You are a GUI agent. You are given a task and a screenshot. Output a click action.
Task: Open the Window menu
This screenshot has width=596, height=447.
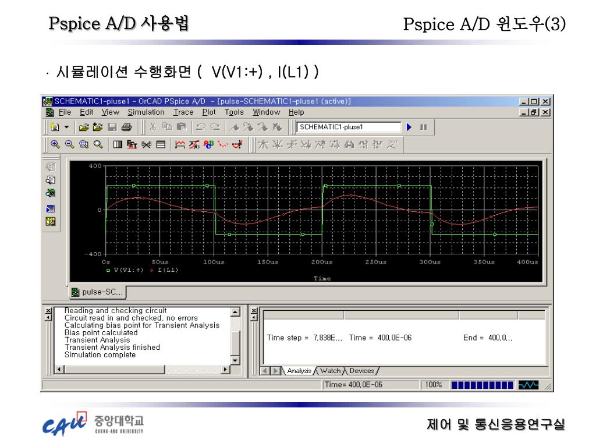(x=266, y=112)
